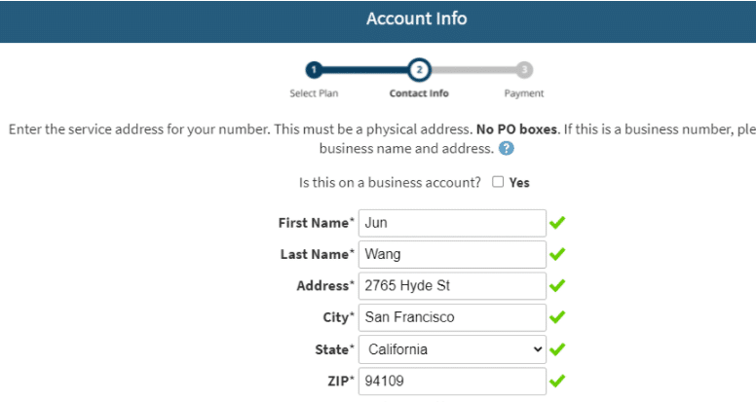The image size is (756, 402).
Task: Click the blue help question mark icon
Action: pos(506,149)
